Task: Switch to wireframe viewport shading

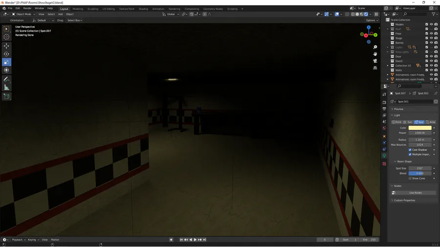Action: [x=352, y=14]
